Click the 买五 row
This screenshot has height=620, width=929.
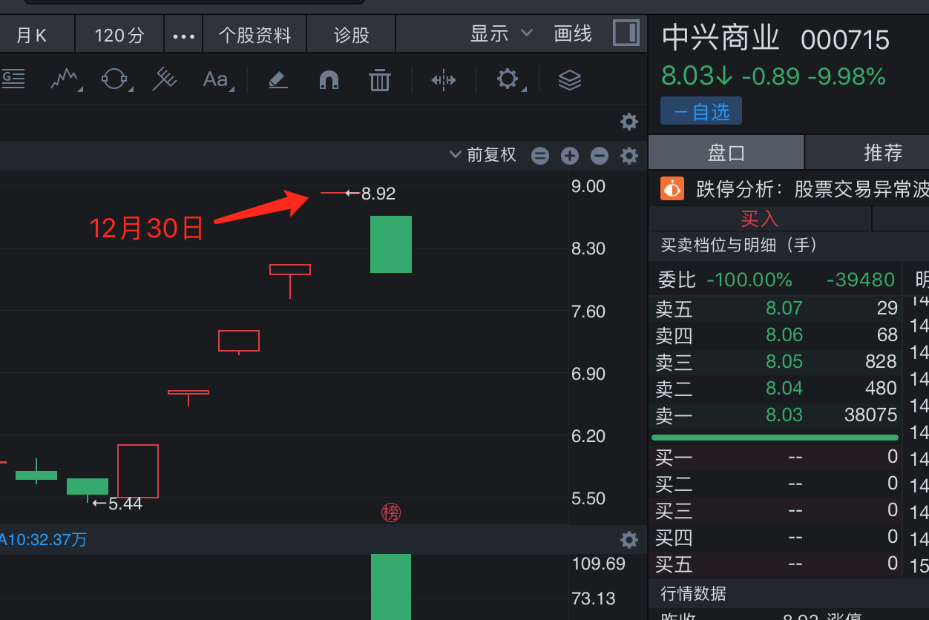pos(776,564)
